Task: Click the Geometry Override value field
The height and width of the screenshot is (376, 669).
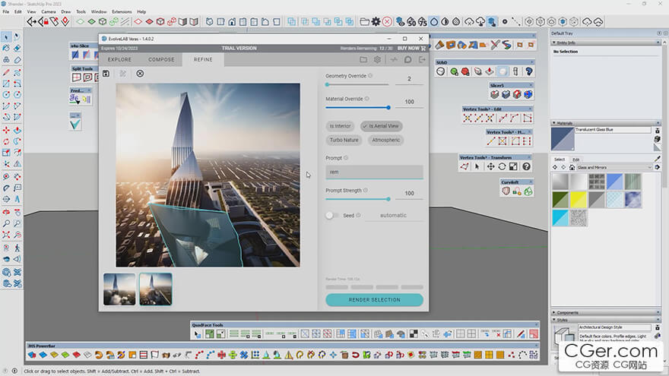Action: 409,79
